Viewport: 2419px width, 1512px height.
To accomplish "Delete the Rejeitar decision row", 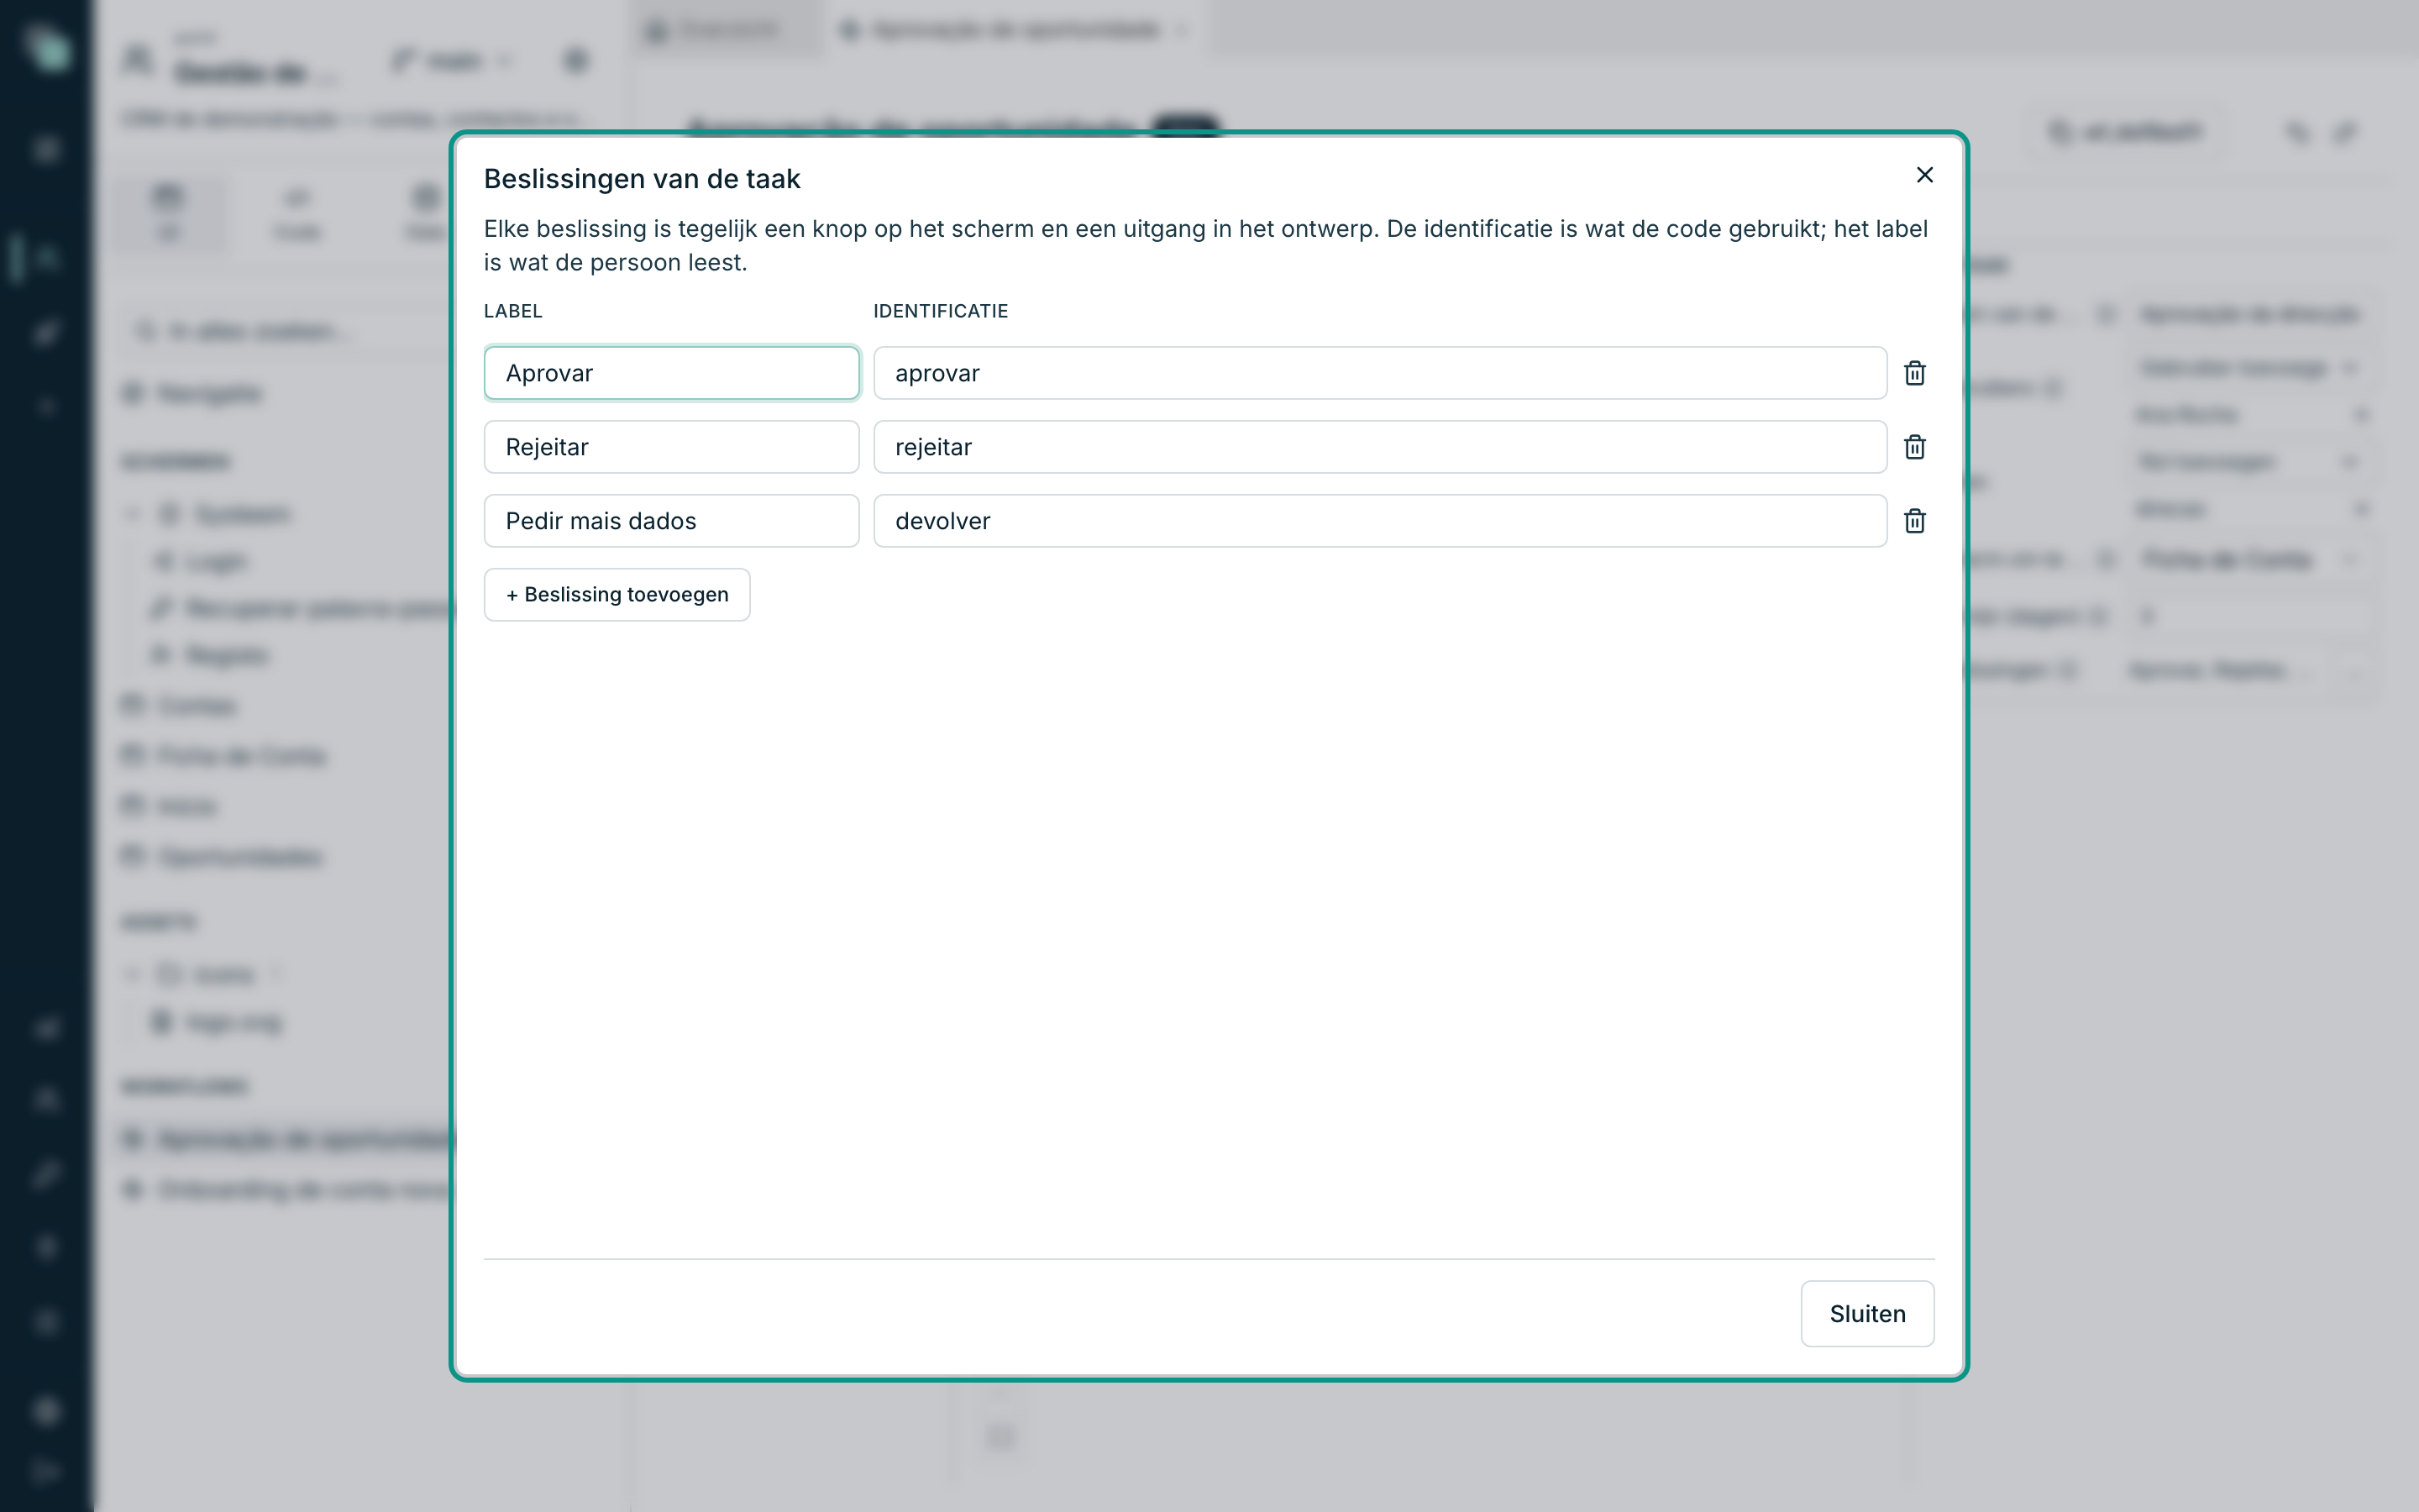I will coord(1914,447).
